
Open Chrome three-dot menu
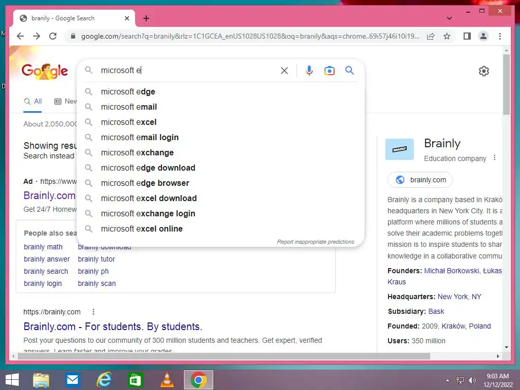pyautogui.click(x=500, y=36)
